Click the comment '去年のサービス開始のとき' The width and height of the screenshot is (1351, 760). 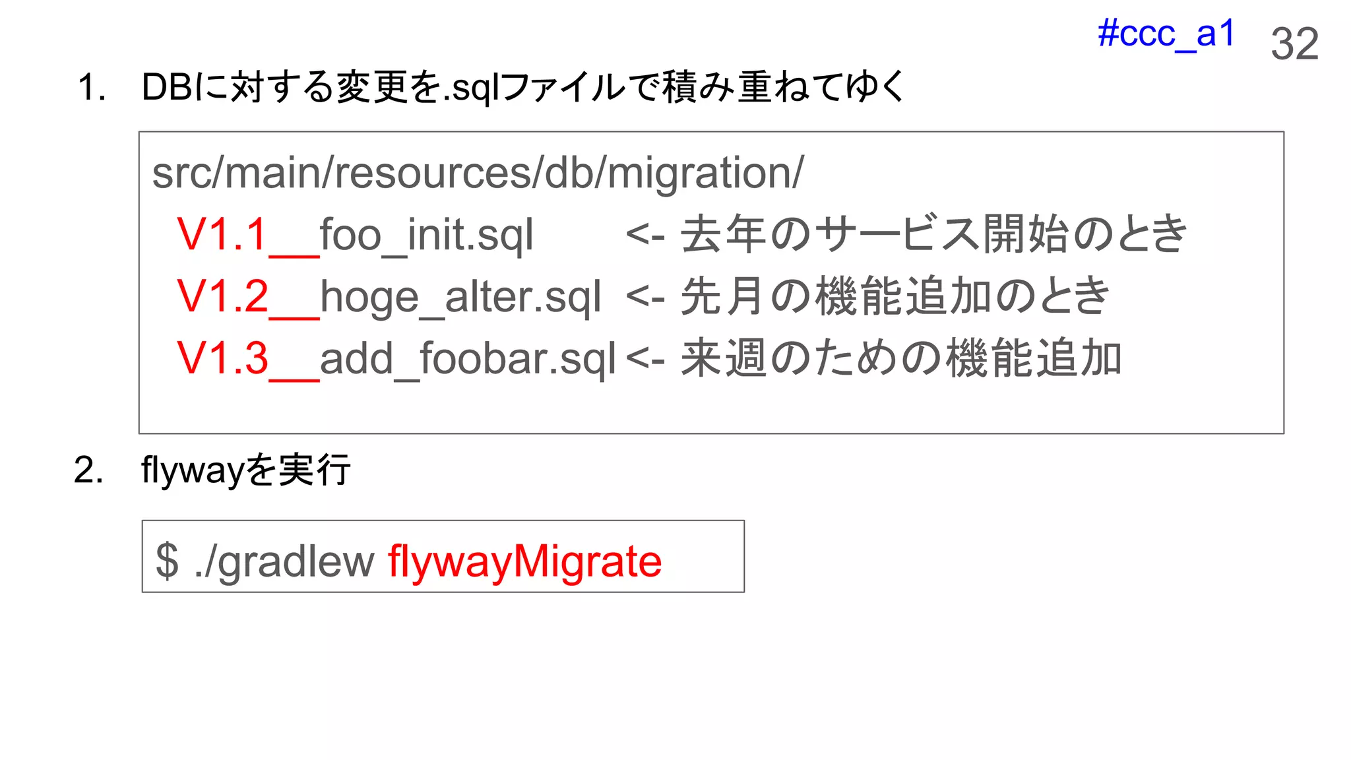tap(933, 234)
